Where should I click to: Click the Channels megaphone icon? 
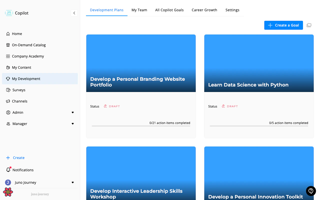point(8,101)
